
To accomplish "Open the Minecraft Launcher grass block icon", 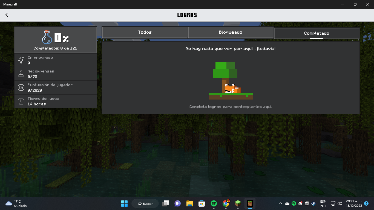I will point(238,203).
